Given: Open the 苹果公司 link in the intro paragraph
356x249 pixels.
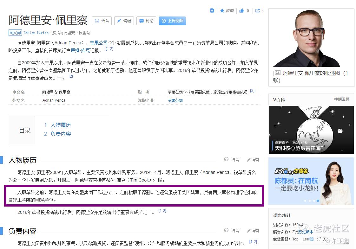Looking at the screenshot, I should 99,43.
